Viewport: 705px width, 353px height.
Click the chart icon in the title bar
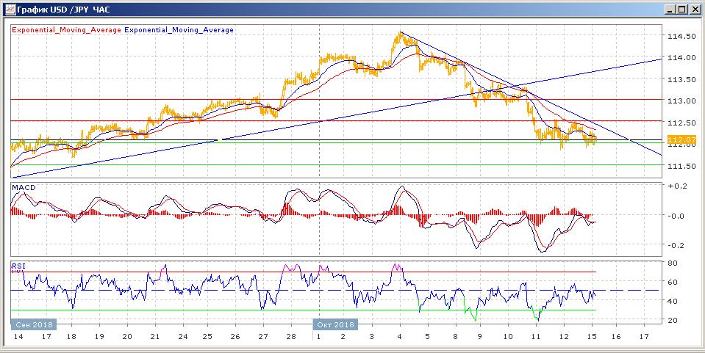pos(10,9)
